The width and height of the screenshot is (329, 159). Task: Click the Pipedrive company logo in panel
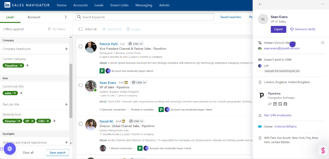tap(262, 95)
